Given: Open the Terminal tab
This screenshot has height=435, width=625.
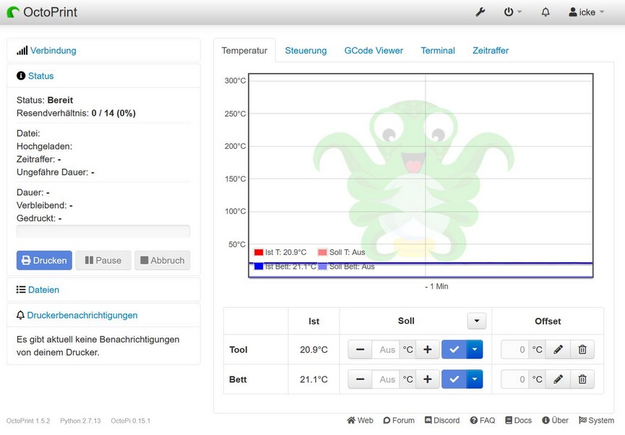Looking at the screenshot, I should (438, 51).
